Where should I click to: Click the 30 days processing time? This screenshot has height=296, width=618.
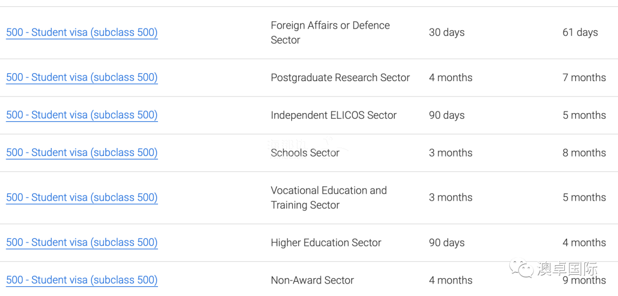(446, 33)
